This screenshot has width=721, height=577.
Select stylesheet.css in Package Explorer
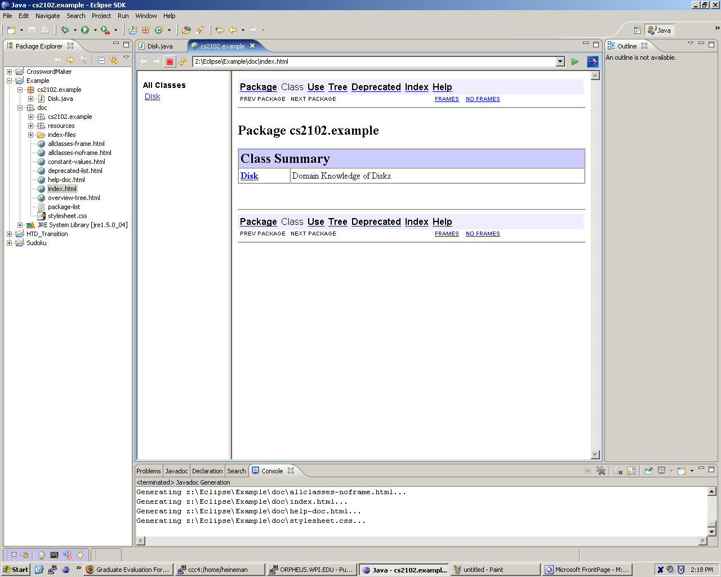68,216
